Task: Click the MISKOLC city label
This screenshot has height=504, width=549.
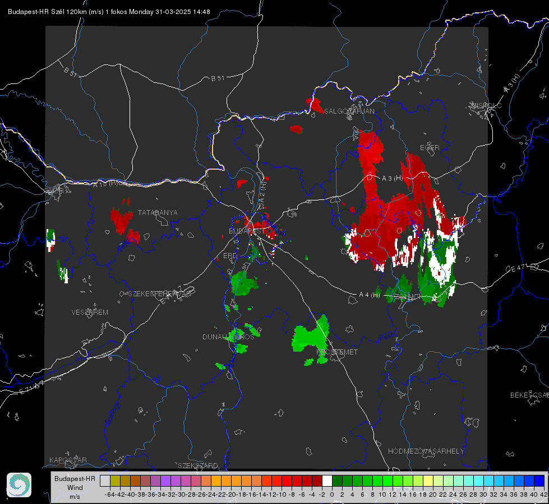Action: point(486,105)
